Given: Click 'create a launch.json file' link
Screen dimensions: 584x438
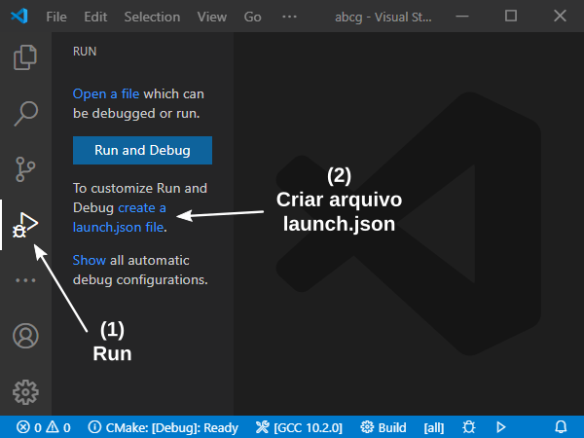Looking at the screenshot, I should [119, 217].
